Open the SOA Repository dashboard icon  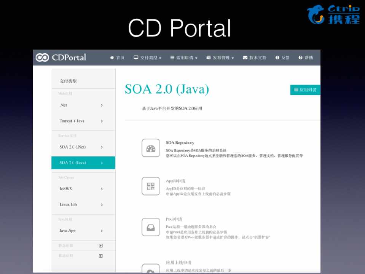(x=151, y=148)
